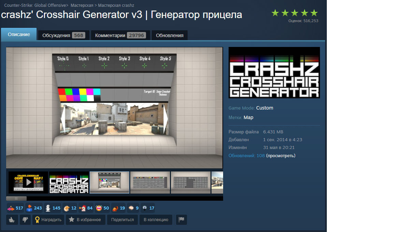Click the (просмотреть) updates link
This screenshot has width=393, height=232.
coord(281,156)
